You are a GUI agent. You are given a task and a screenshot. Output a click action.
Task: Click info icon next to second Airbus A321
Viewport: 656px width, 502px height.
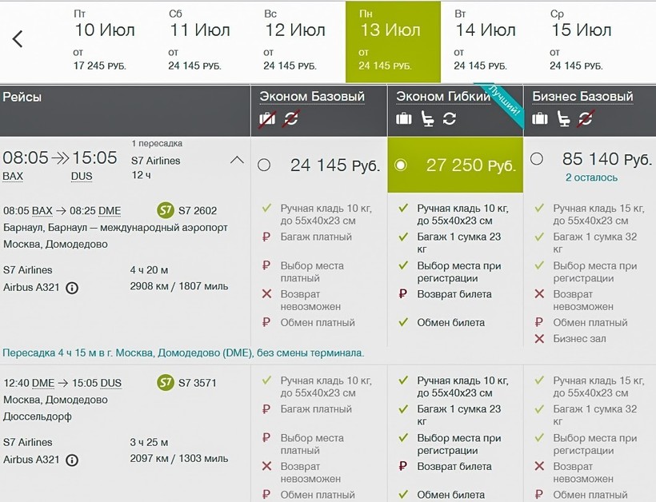click(x=72, y=460)
